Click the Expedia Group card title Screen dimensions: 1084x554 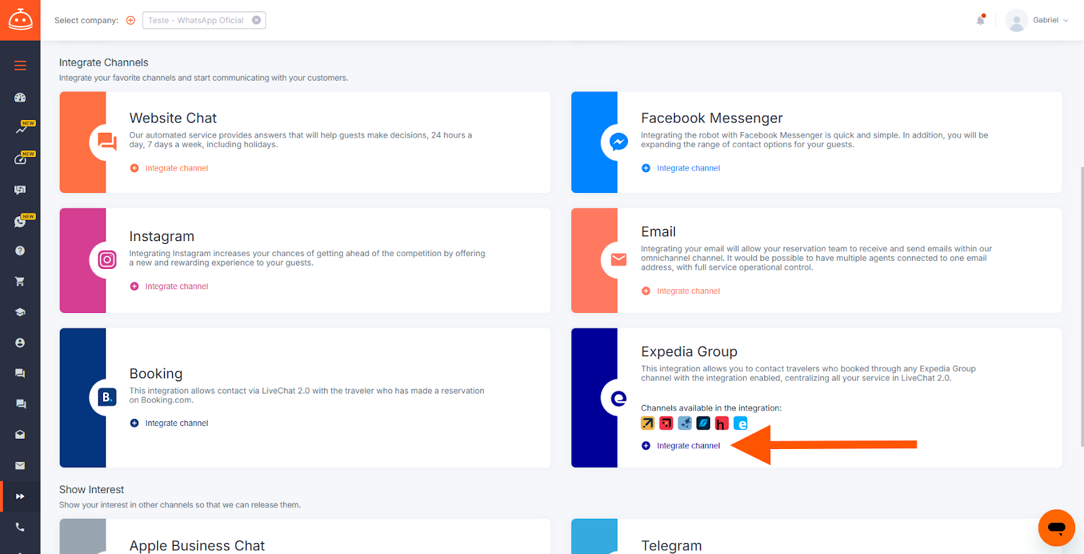689,351
